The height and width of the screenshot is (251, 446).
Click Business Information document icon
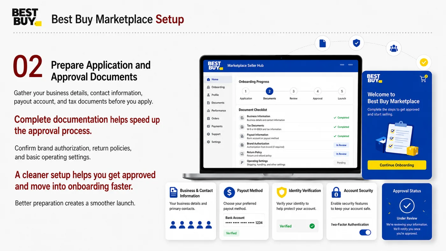coord(242,118)
